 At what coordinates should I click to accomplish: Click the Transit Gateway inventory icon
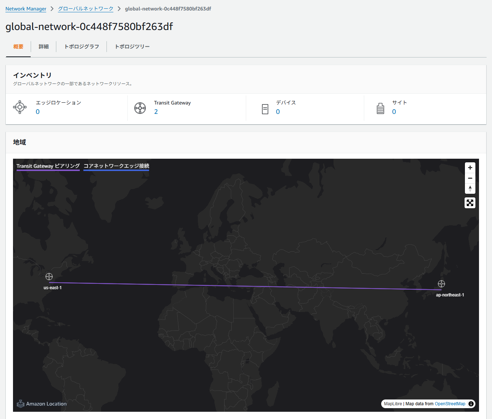click(x=140, y=108)
